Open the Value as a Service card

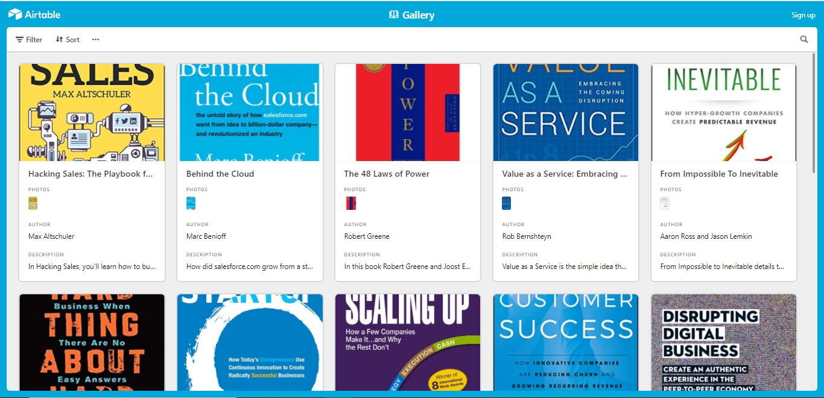coord(565,174)
